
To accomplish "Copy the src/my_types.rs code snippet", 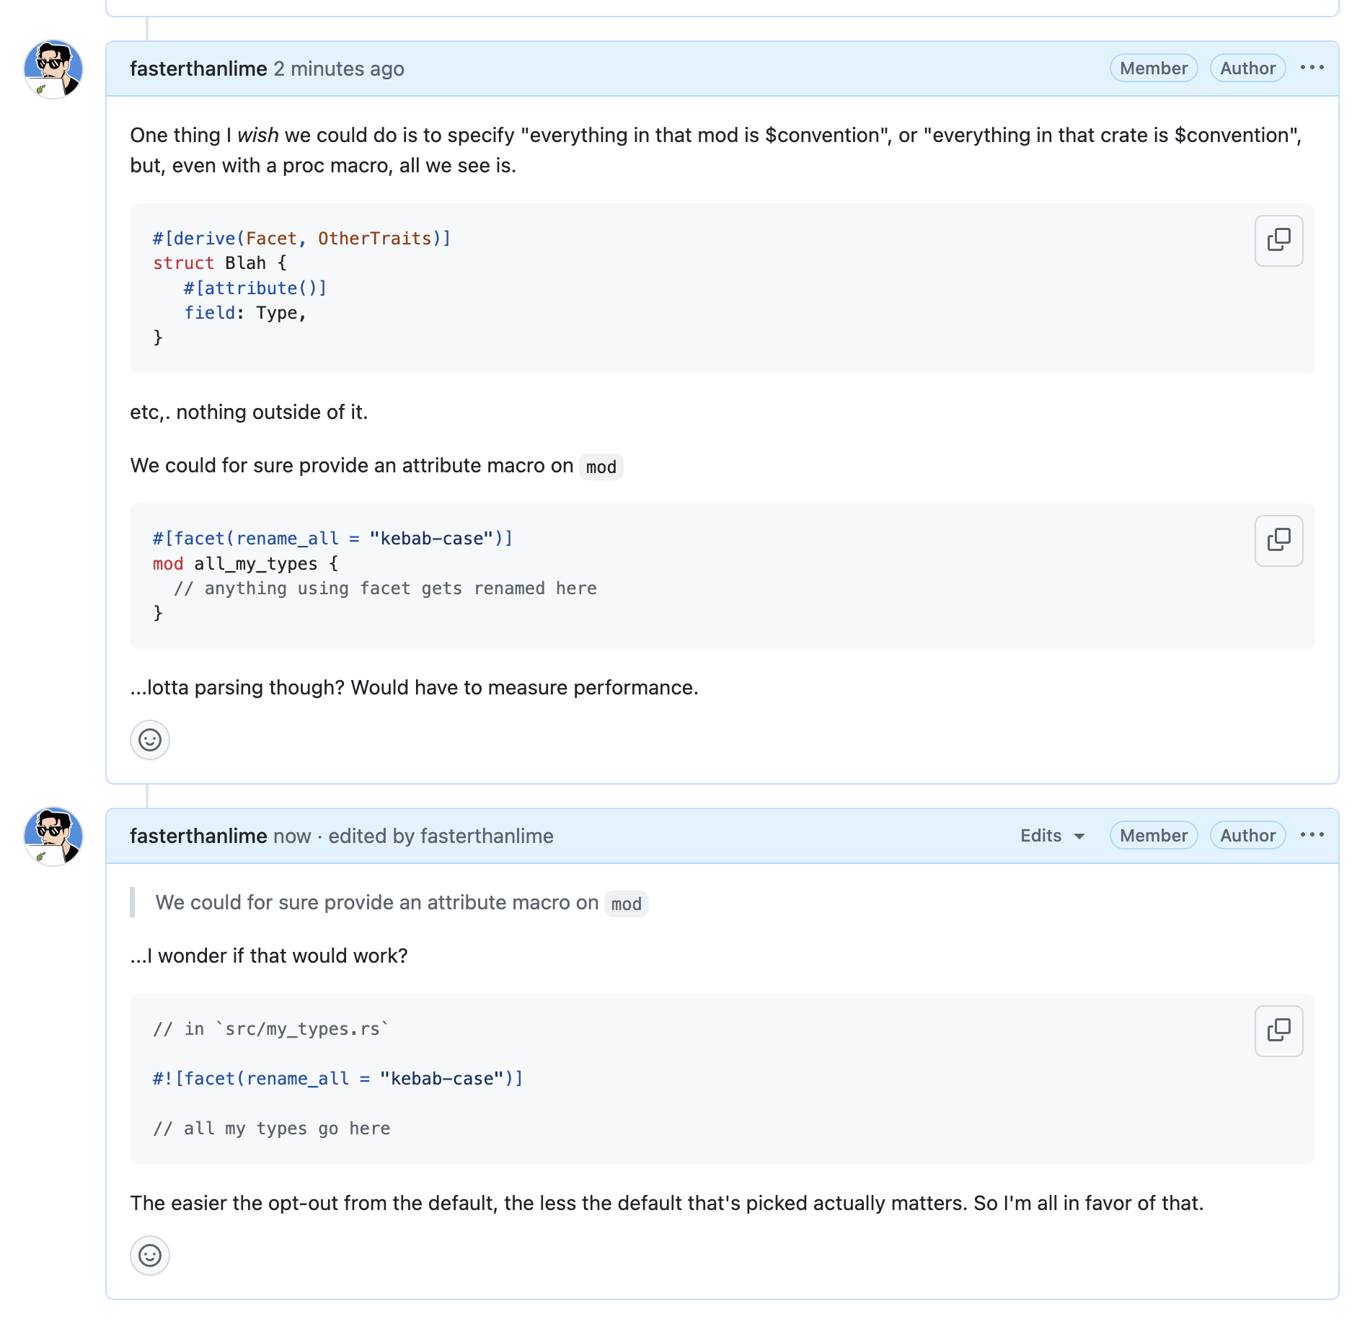I will click(x=1278, y=1031).
